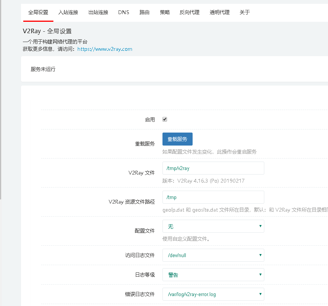Click the 重载服务 button
Viewport: 328px width, 306px height.
click(x=177, y=139)
